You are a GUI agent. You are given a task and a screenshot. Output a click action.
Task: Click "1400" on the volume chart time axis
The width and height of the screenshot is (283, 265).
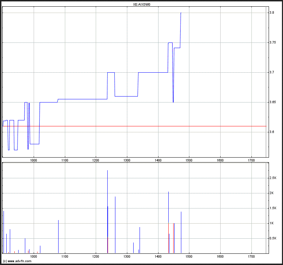click(x=158, y=257)
